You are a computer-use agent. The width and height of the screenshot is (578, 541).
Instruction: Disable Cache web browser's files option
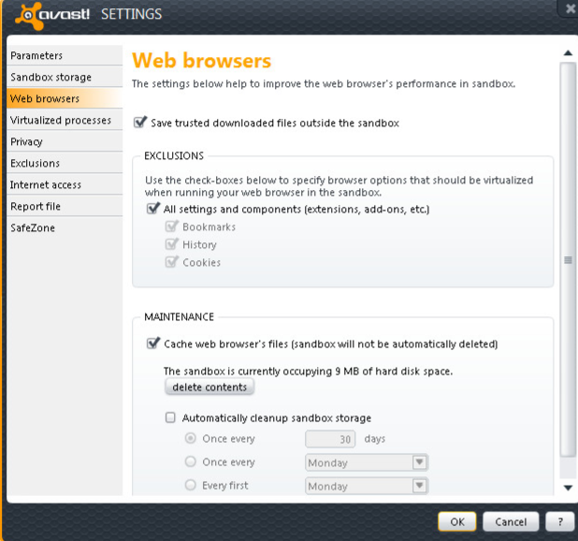coord(153,344)
